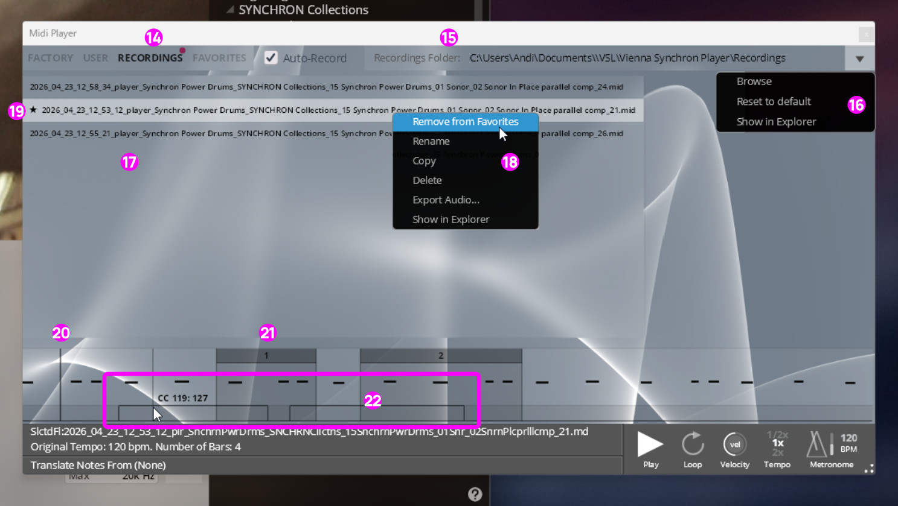The width and height of the screenshot is (898, 506).
Task: Open the Recordings Folder dropdown arrow
Action: (859, 59)
